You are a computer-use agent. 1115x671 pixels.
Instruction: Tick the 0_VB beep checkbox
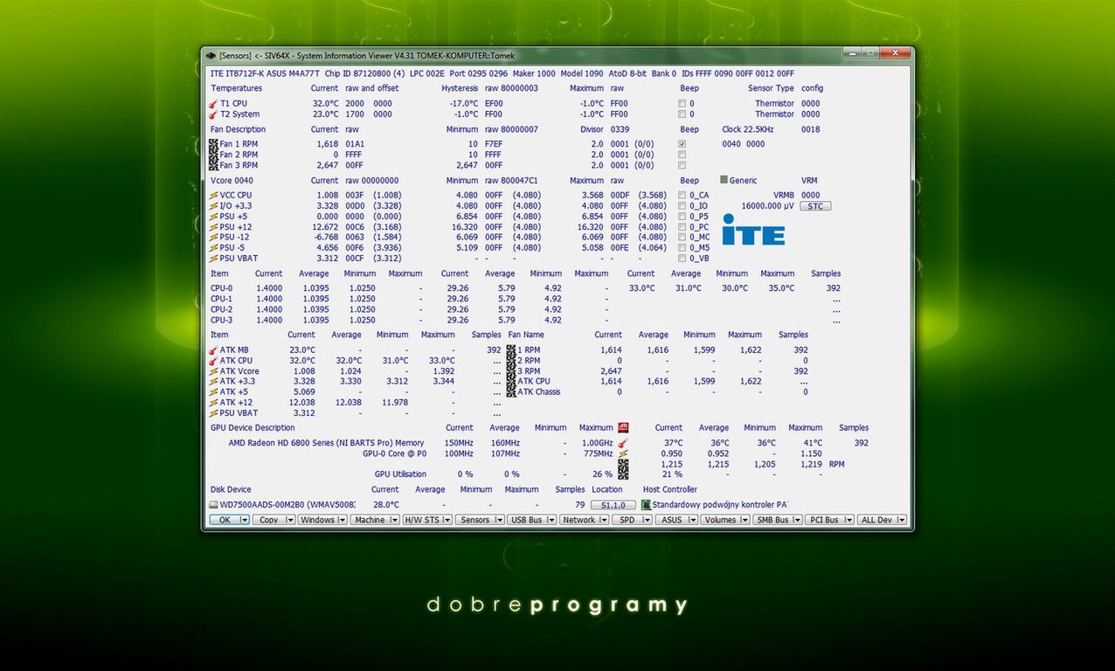pos(682,259)
